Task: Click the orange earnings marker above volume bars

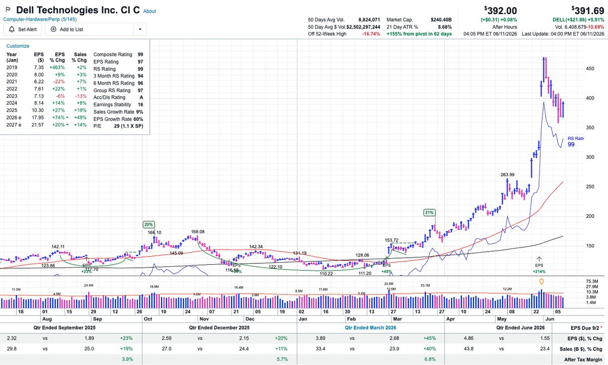Action: click(x=542, y=281)
